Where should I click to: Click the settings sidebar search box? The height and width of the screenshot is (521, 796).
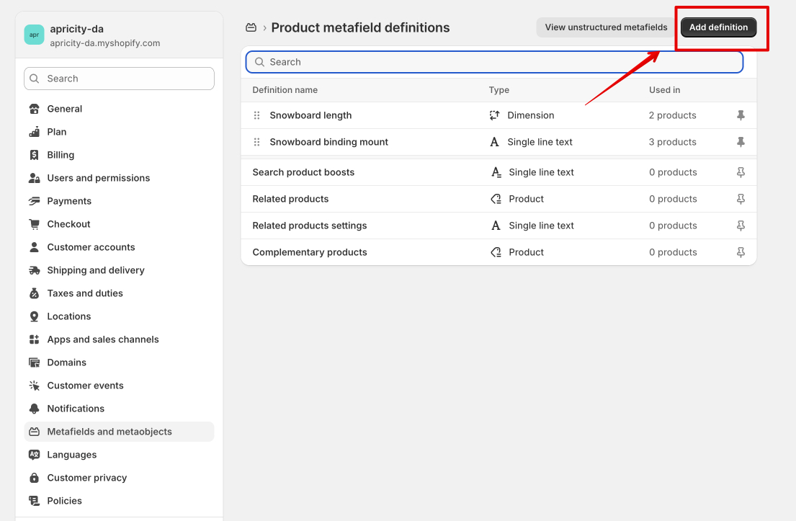[x=119, y=79]
